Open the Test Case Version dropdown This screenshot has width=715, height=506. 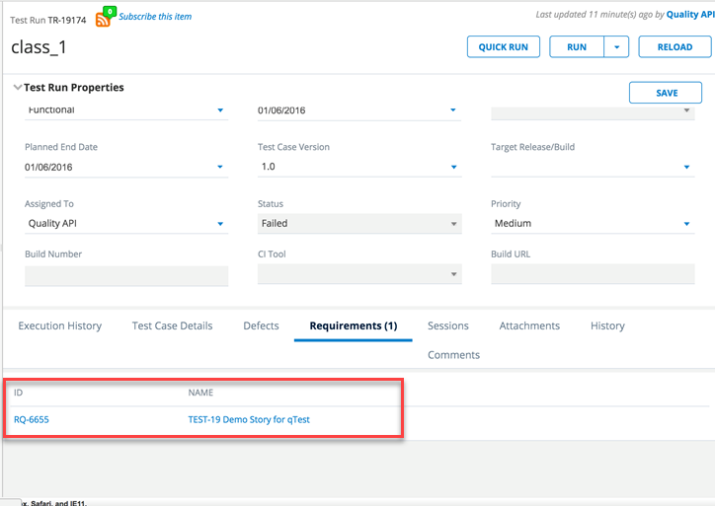tap(453, 168)
